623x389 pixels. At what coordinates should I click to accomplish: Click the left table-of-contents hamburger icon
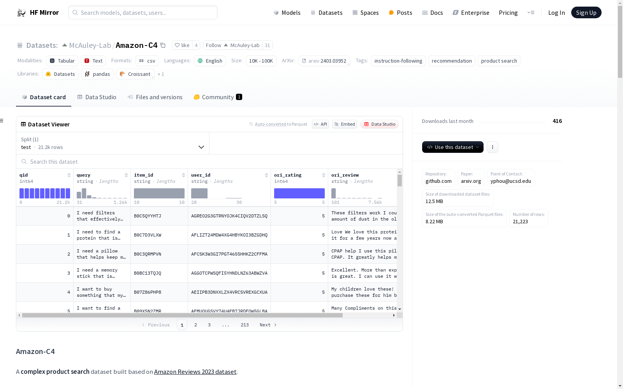coord(2,121)
